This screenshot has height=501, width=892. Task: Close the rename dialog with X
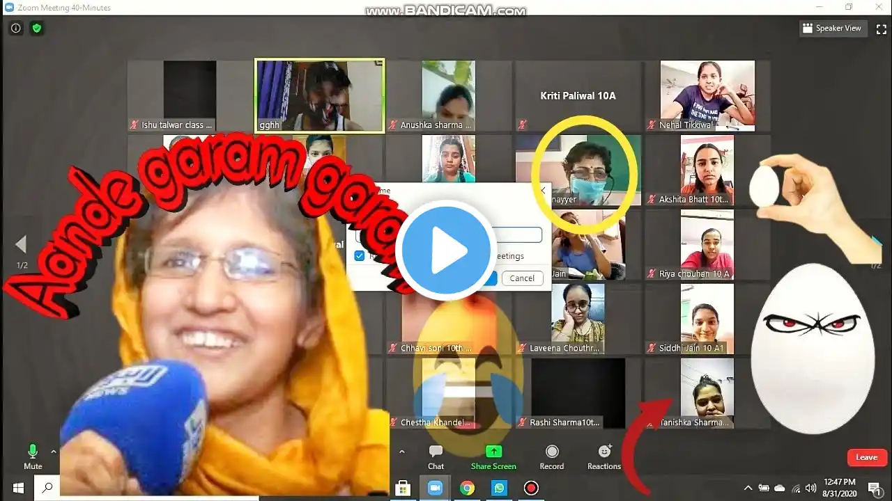[543, 190]
